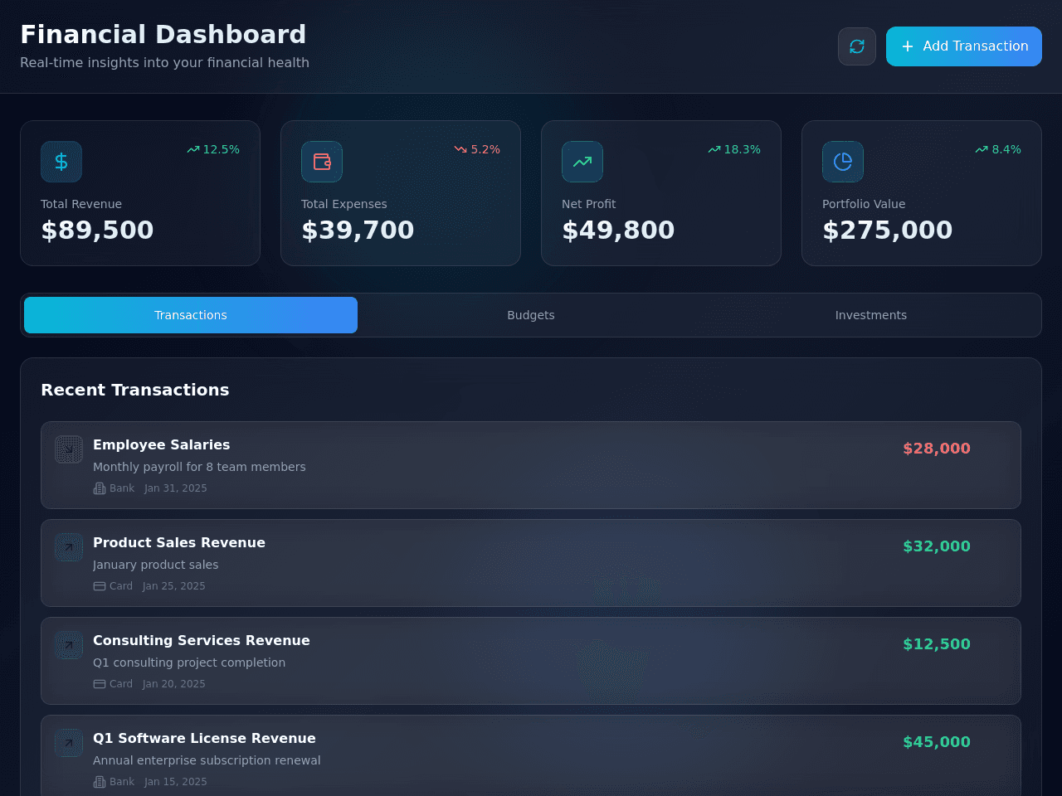Click the Portfolio Value label

coord(864,204)
